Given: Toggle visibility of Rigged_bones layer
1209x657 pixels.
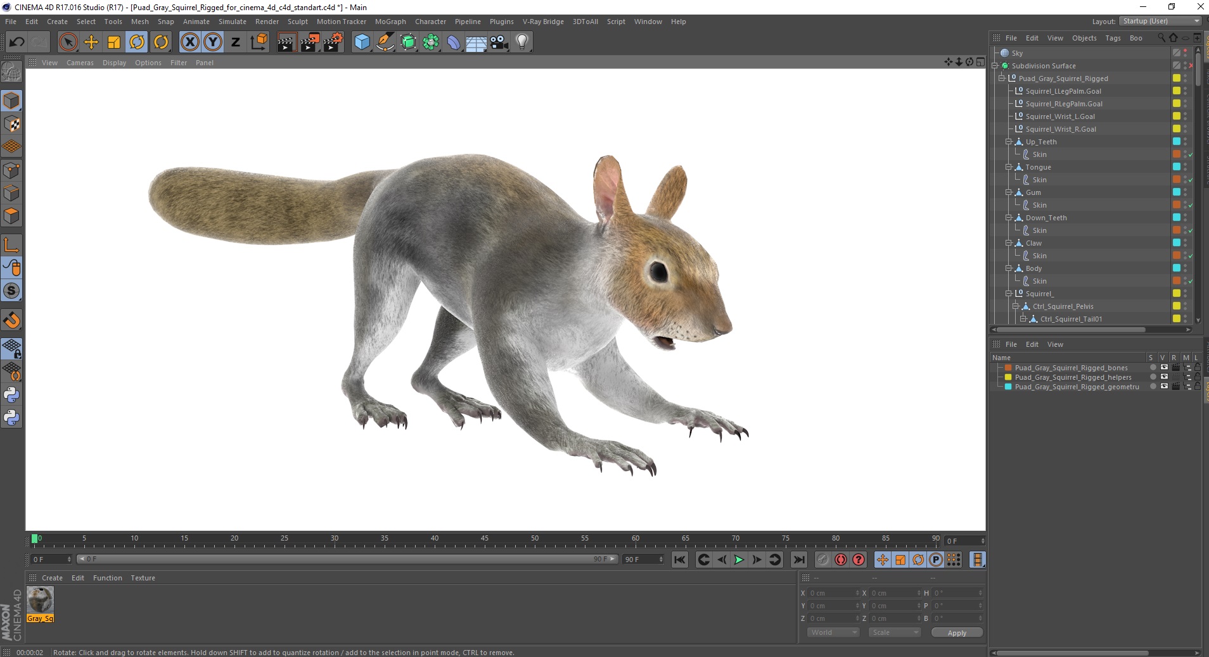Looking at the screenshot, I should pyautogui.click(x=1164, y=367).
